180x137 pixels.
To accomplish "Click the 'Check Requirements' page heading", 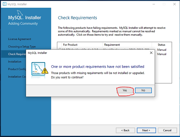I will click(x=77, y=18).
